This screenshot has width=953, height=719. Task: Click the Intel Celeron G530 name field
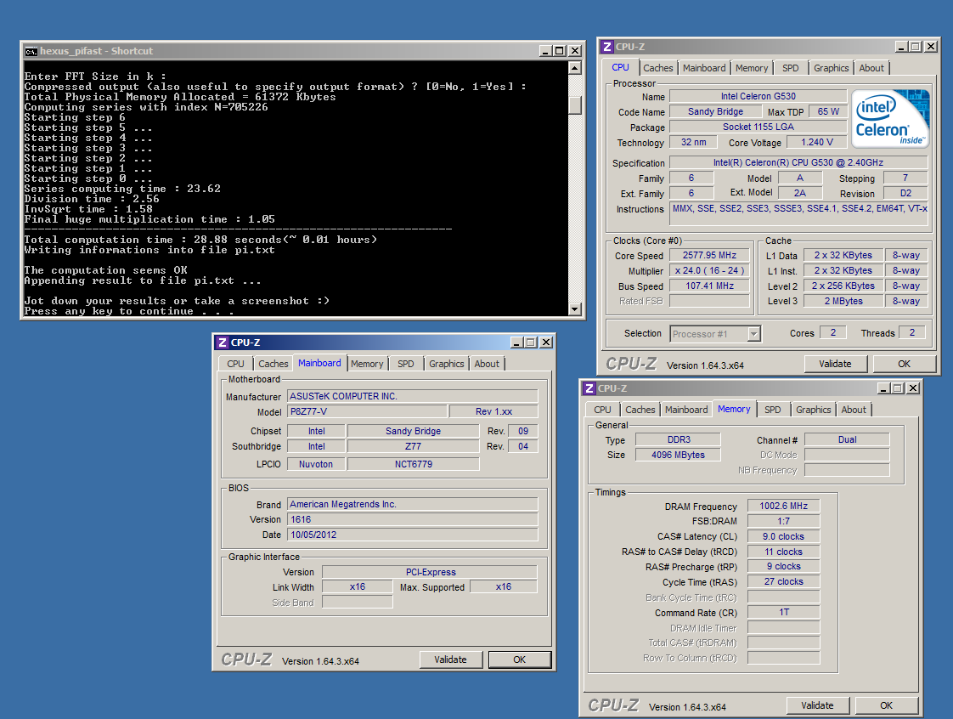coord(758,96)
